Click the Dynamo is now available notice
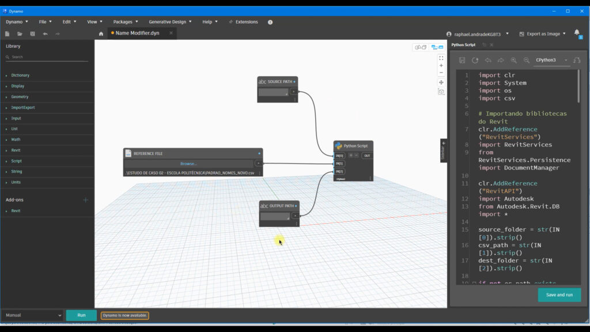This screenshot has height=332, width=590. (x=125, y=315)
